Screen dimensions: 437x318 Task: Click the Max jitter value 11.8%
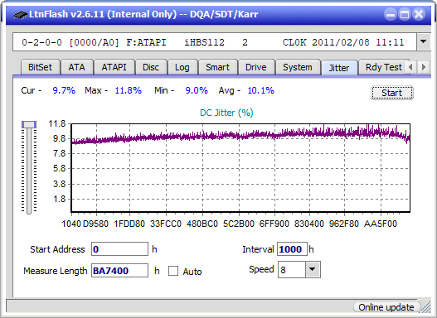pyautogui.click(x=129, y=90)
